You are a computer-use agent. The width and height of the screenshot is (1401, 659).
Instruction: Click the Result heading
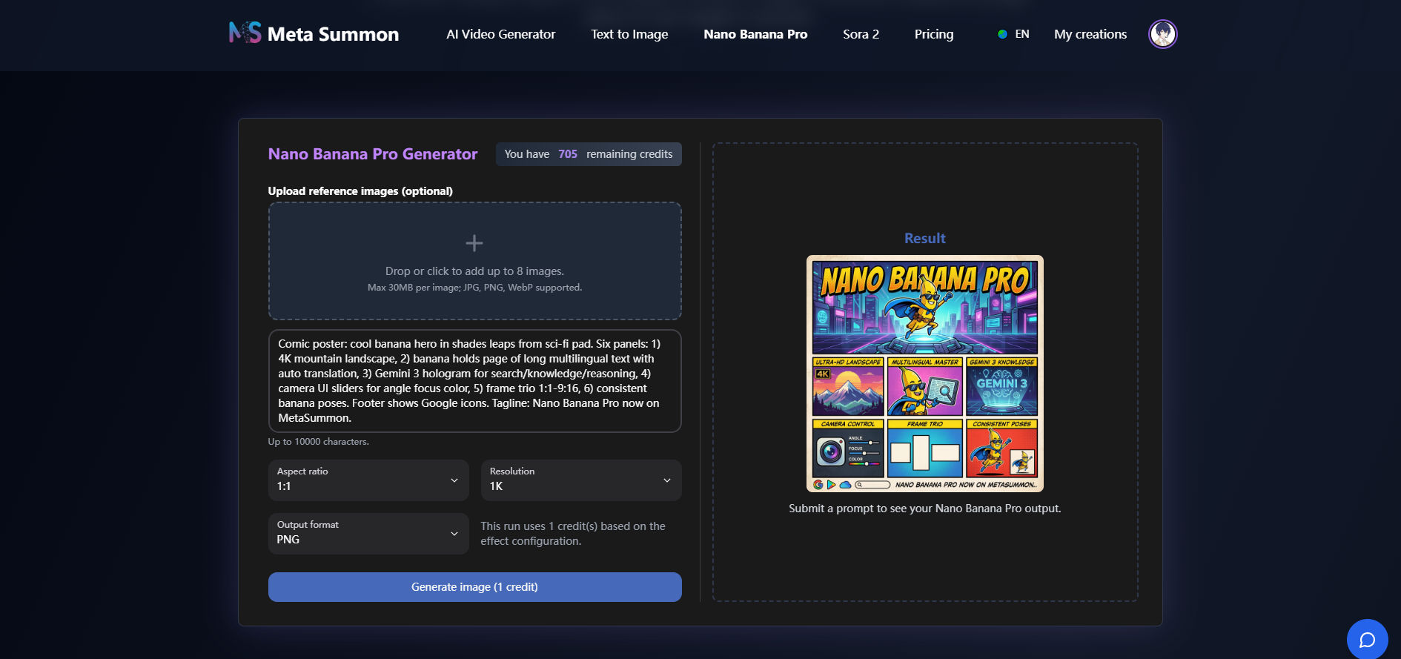tap(925, 238)
